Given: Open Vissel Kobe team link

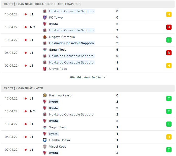Looking at the screenshot, I should click(58, 147).
